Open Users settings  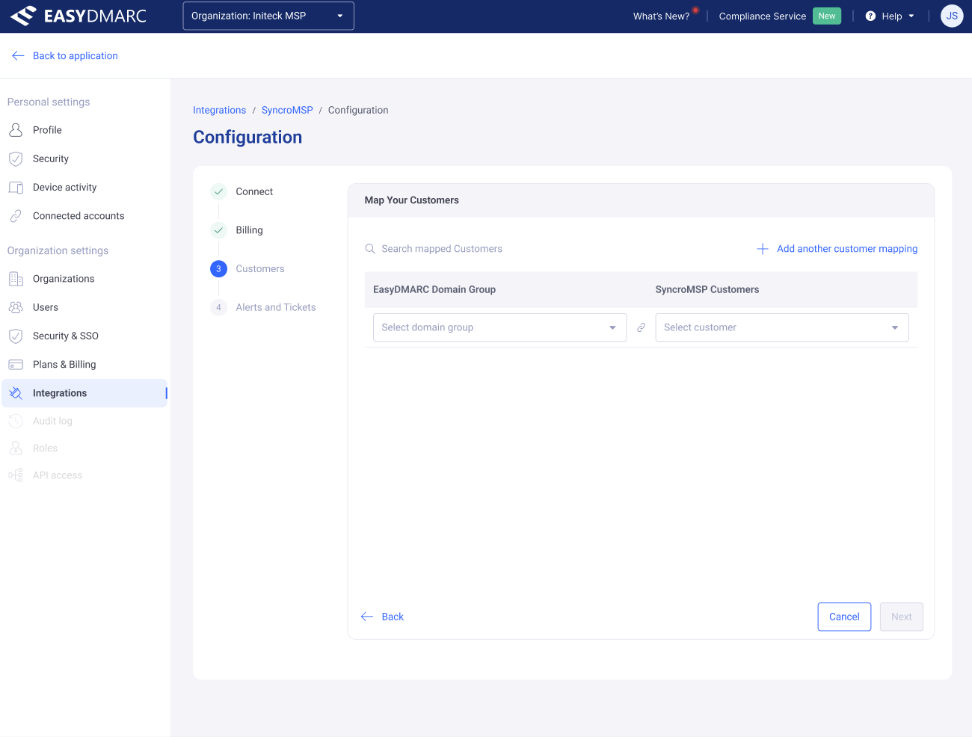tap(46, 307)
